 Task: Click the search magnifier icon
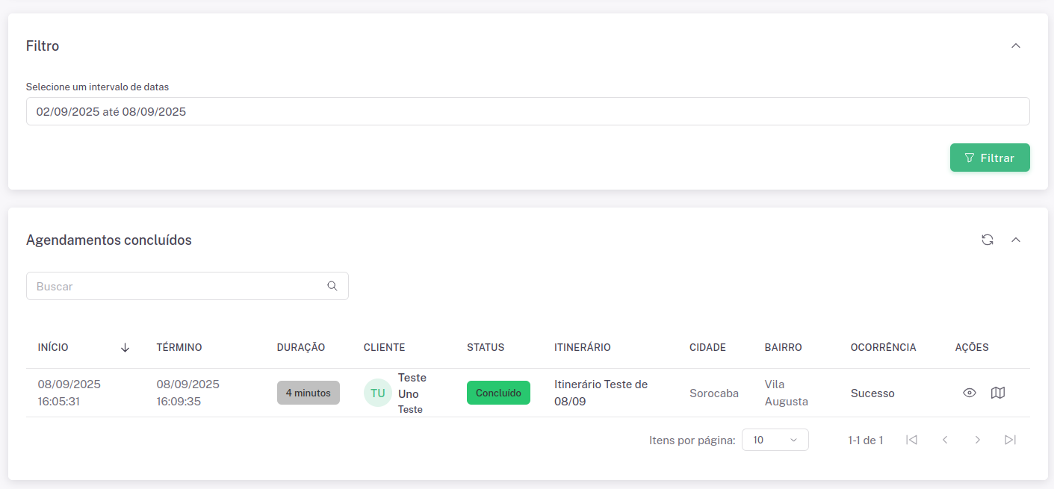(332, 286)
